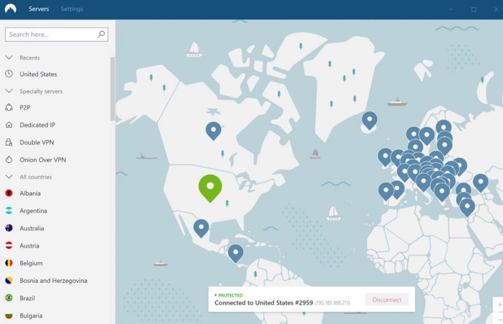
Task: Click the Brazil flag icon
Action: pos(9,298)
